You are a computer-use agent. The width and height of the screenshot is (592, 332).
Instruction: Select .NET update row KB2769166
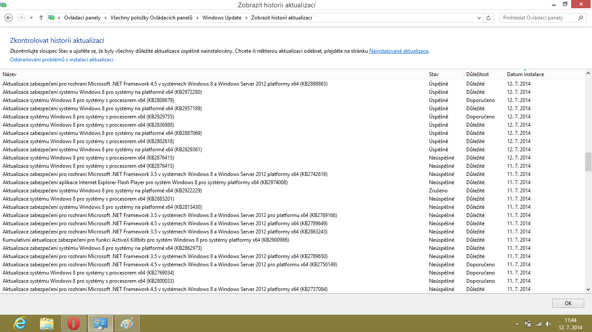tap(292, 215)
